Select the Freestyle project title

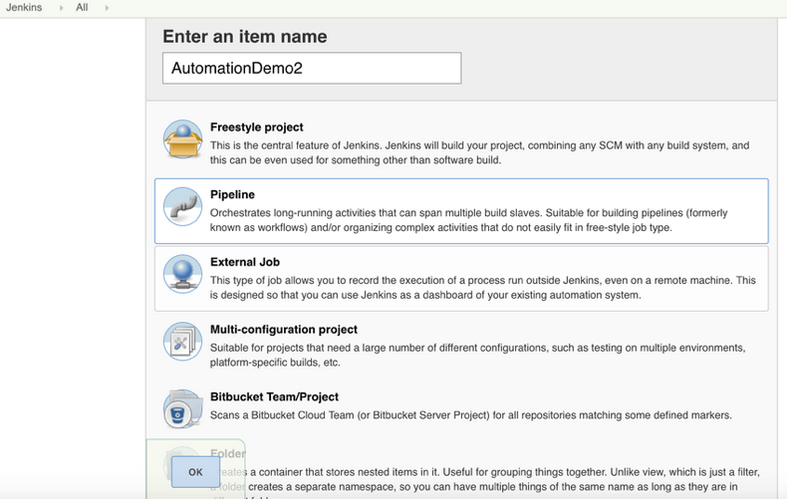pyautogui.click(x=256, y=127)
